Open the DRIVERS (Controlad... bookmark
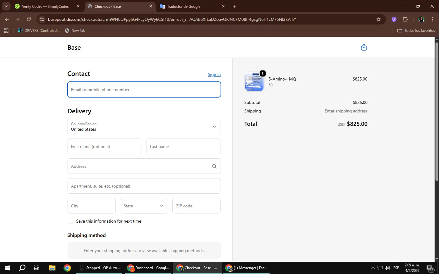This screenshot has height=274, width=439. [x=39, y=30]
